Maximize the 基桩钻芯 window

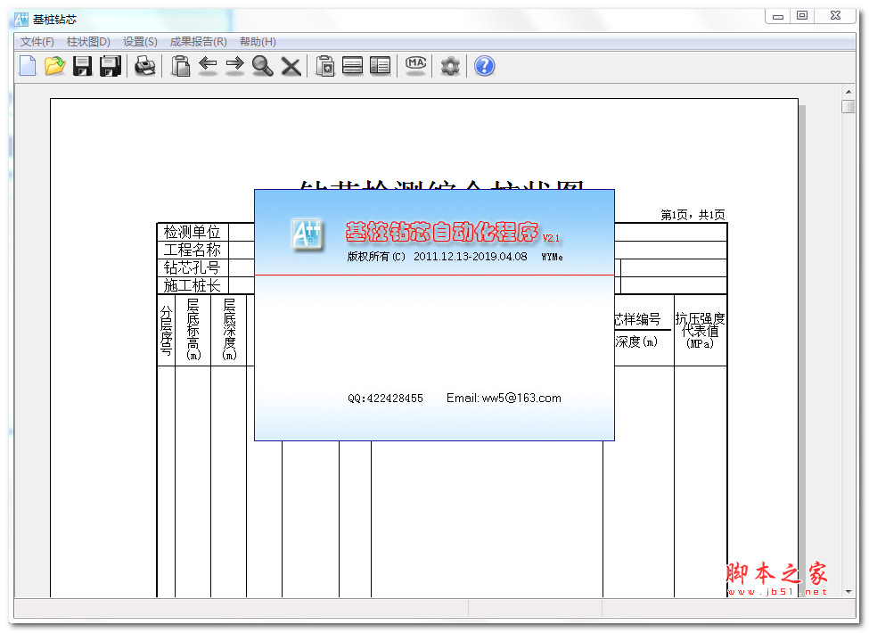coord(802,16)
